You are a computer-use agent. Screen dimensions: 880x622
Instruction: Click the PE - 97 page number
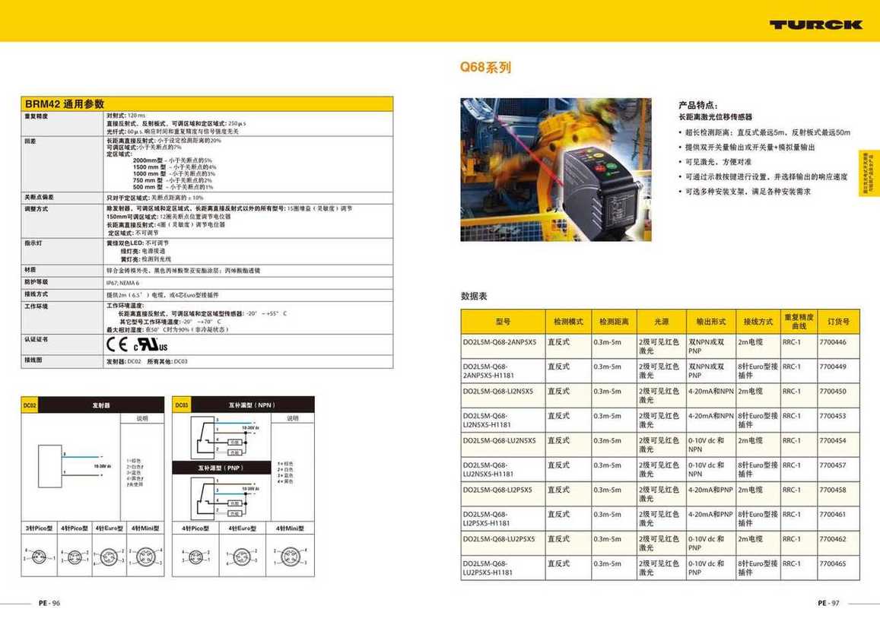tap(828, 604)
